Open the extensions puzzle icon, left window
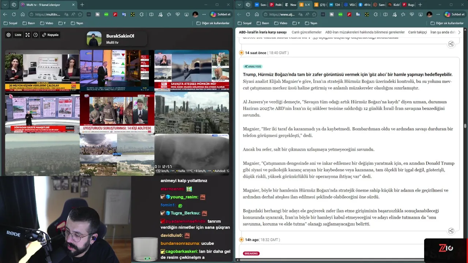Screen dimensions: 468x263 141,14
